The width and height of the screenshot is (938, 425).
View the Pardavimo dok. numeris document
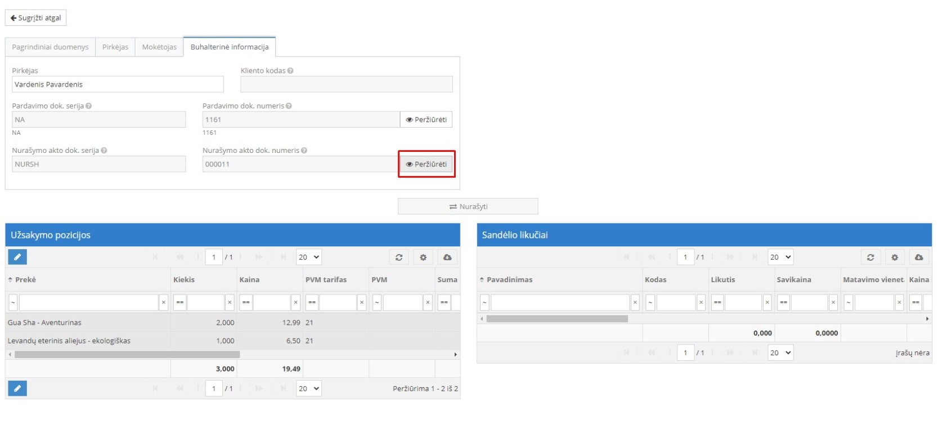point(426,120)
